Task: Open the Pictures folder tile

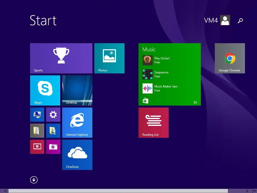Action: coord(53,131)
